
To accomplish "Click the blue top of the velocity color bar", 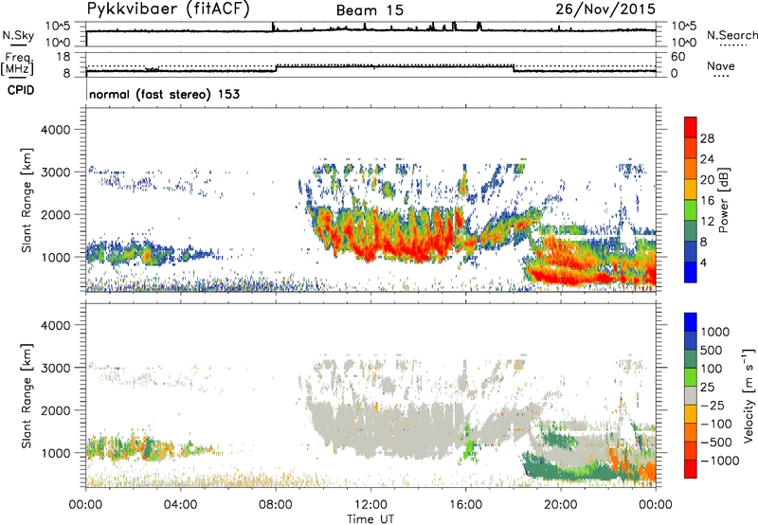I will tap(691, 321).
